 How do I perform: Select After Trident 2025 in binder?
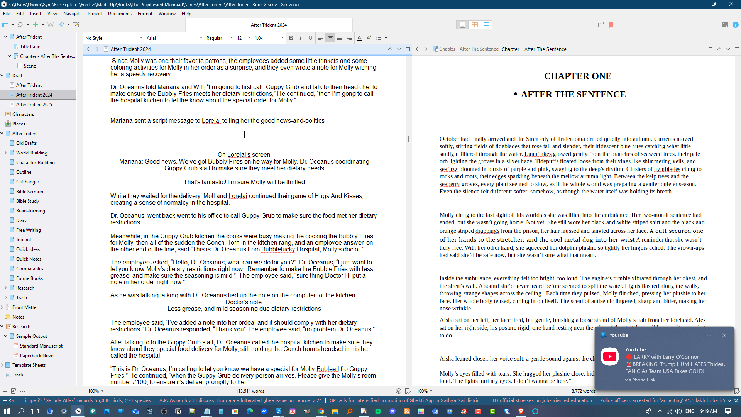point(34,105)
